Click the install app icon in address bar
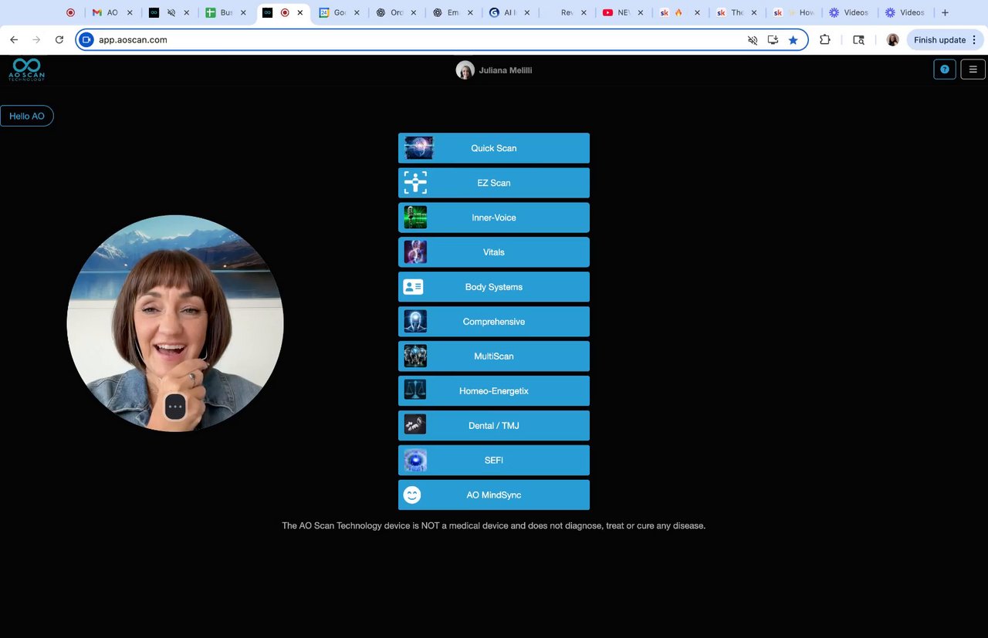The height and width of the screenshot is (638, 988). 773,40
